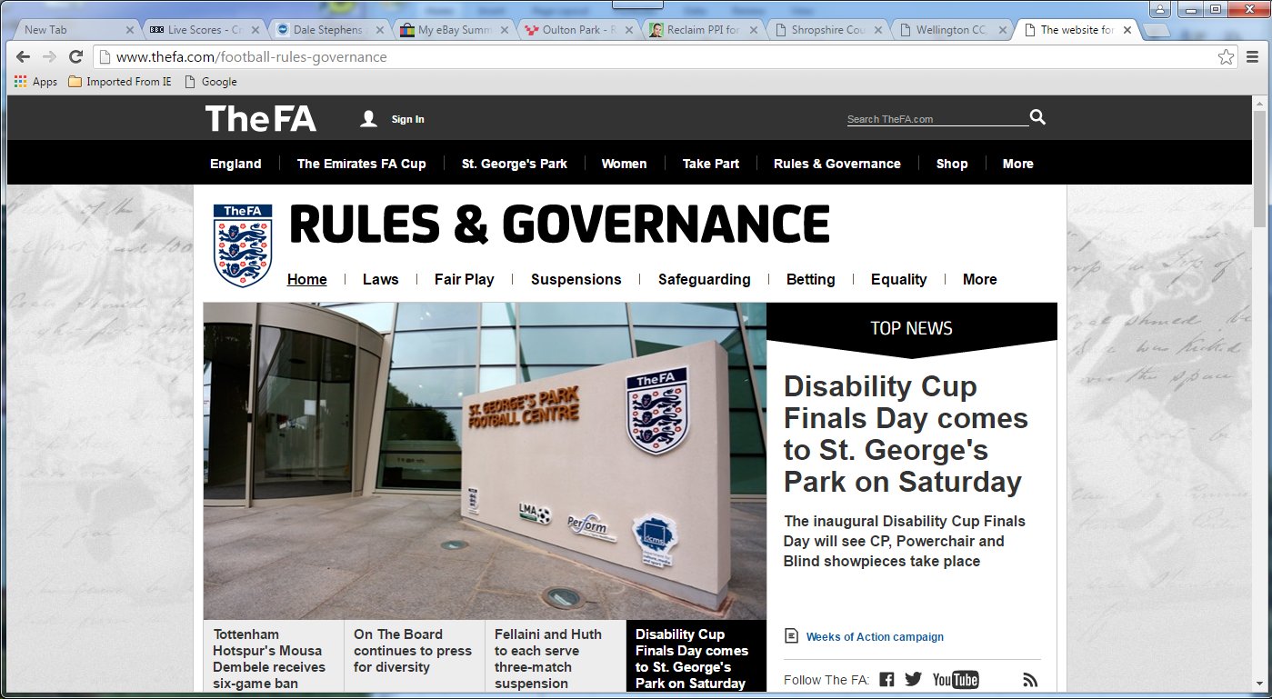
Task: Click the Sign In user icon
Action: (368, 119)
